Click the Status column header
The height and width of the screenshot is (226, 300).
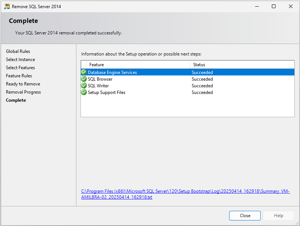(x=242, y=65)
